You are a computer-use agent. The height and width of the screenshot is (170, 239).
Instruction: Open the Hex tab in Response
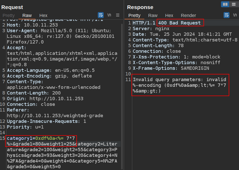(x=169, y=15)
